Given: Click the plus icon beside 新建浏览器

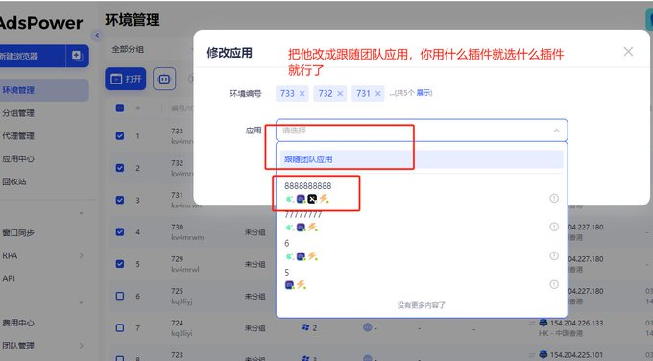Looking at the screenshot, I should coord(77,56).
